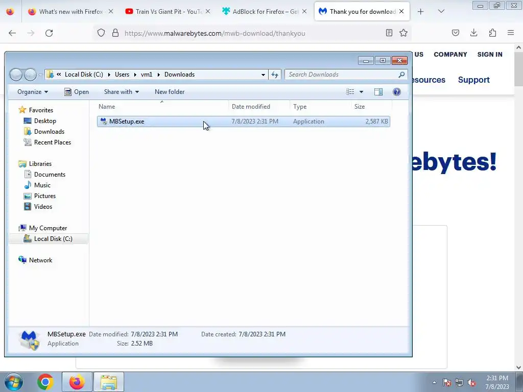Click the search magnifier in Search Downloads
Screen dimensions: 523x392
pyautogui.click(x=401, y=75)
